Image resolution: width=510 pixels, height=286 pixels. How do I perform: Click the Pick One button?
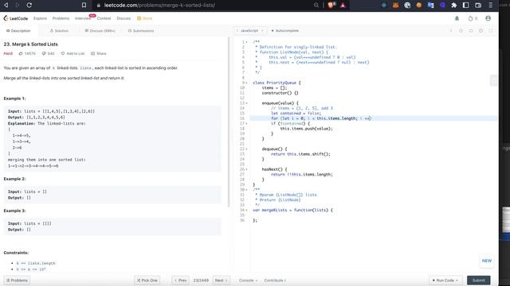coord(147,280)
